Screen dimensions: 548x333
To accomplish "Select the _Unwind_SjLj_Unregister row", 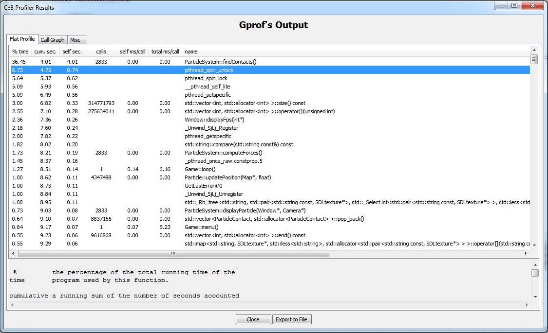I will tap(270, 194).
